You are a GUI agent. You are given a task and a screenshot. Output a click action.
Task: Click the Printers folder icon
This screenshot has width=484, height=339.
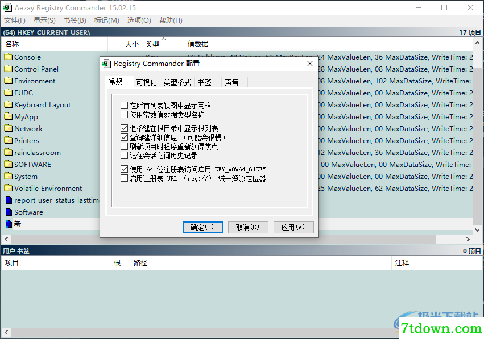[9, 140]
